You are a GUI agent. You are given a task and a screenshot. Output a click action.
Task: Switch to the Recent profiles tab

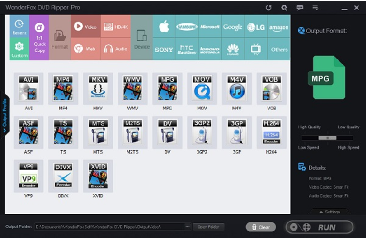pyautogui.click(x=19, y=27)
